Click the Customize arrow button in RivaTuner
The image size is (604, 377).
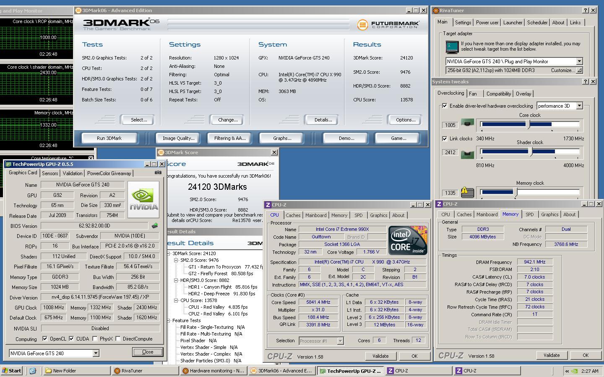click(579, 70)
